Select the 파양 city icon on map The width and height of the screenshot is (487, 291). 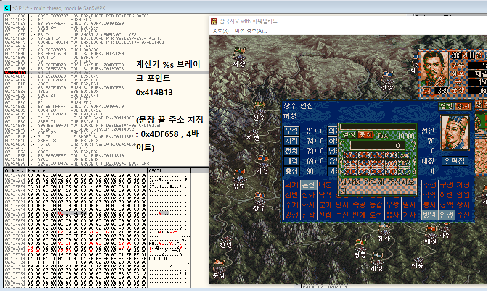[445, 228]
